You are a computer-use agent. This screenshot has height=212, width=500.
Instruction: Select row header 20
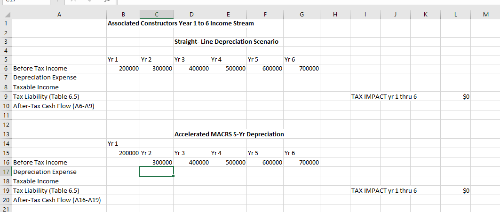click(x=6, y=200)
